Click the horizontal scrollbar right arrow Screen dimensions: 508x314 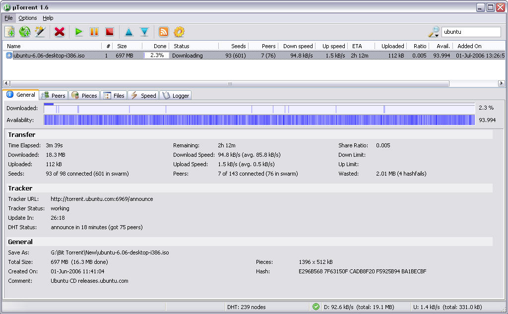(501, 83)
